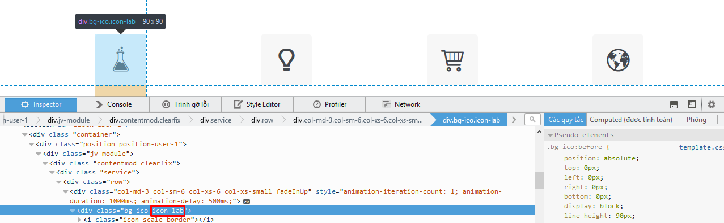Open the split console toggle icon
Viewport: 724px width, 223px height.
(674, 104)
